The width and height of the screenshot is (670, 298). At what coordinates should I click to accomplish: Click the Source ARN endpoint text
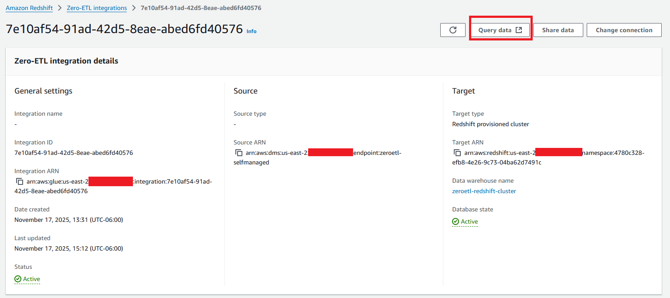pyautogui.click(x=317, y=157)
